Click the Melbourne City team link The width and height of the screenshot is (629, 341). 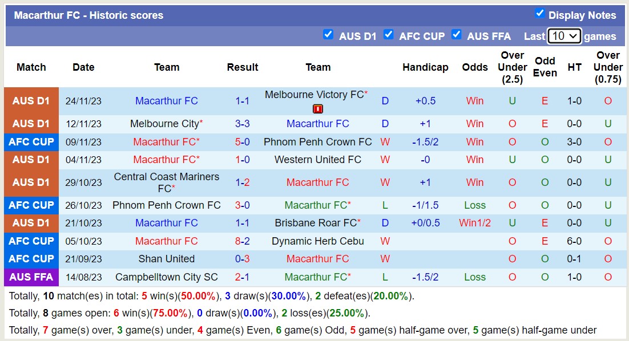[164, 123]
